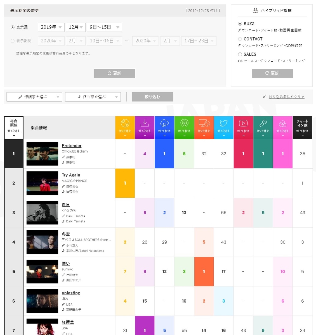
Task: Sort chart by the blue streaming cloud icon
Action: pos(164,128)
